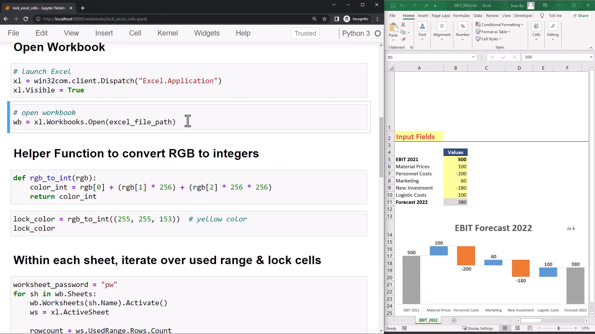This screenshot has width=595, height=334.
Task: Click the browser bookmark star icon
Action: click(324, 19)
